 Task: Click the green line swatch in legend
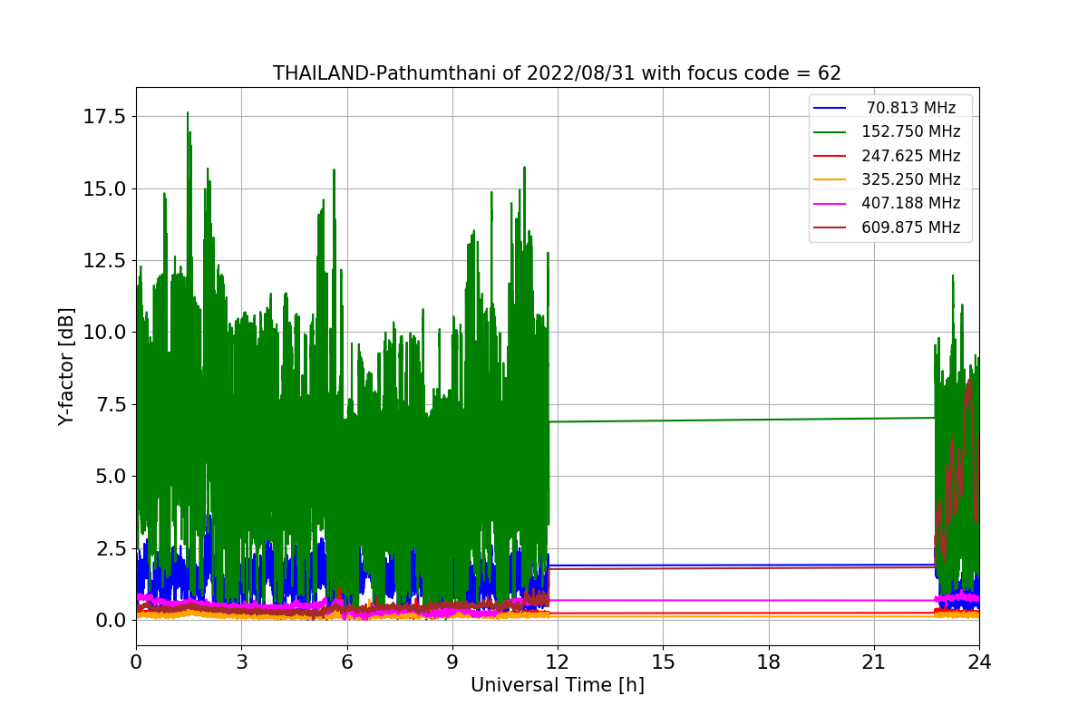830,131
